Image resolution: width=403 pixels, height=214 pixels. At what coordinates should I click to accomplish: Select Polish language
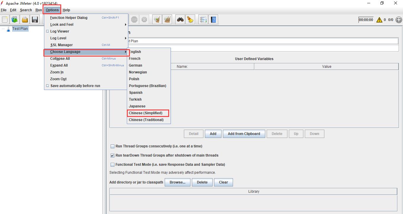(x=149, y=79)
